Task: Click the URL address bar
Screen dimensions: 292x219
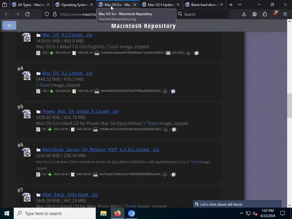Action: (x=78, y=14)
